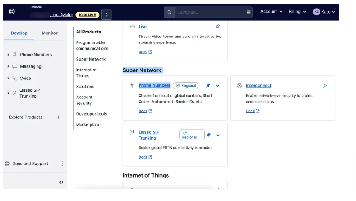This screenshot has width=356, height=201.
Task: Click plus icon beside Explore Products
Action: (x=58, y=117)
